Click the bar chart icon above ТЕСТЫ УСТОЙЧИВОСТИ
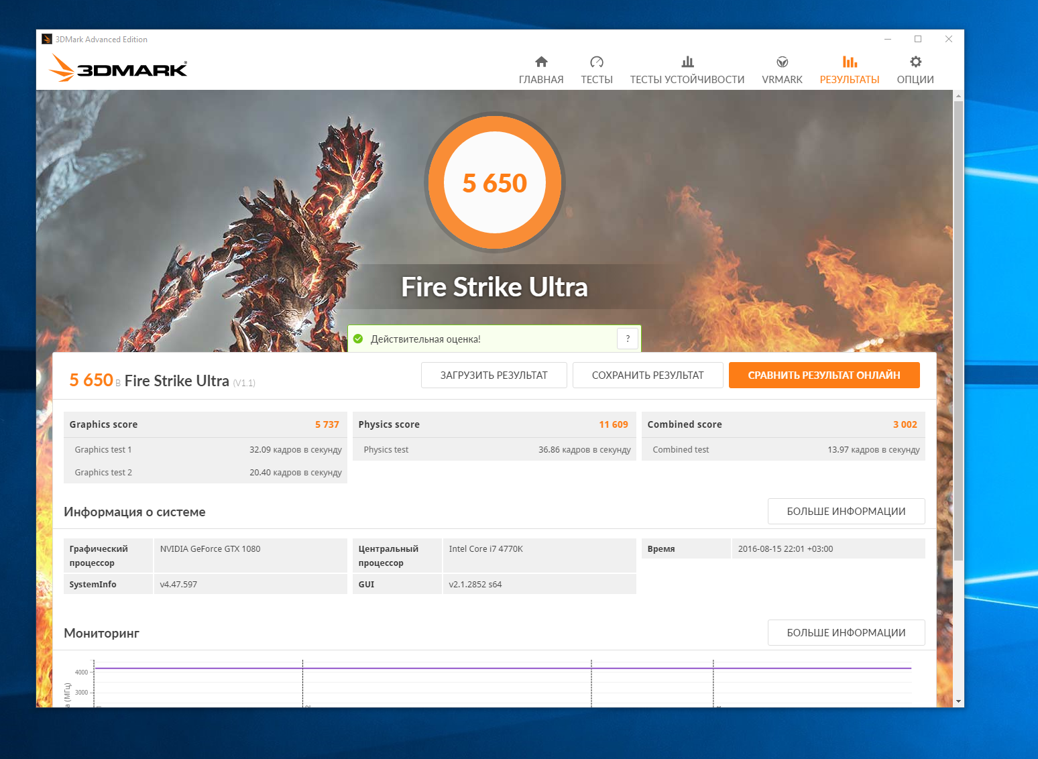 tap(687, 62)
